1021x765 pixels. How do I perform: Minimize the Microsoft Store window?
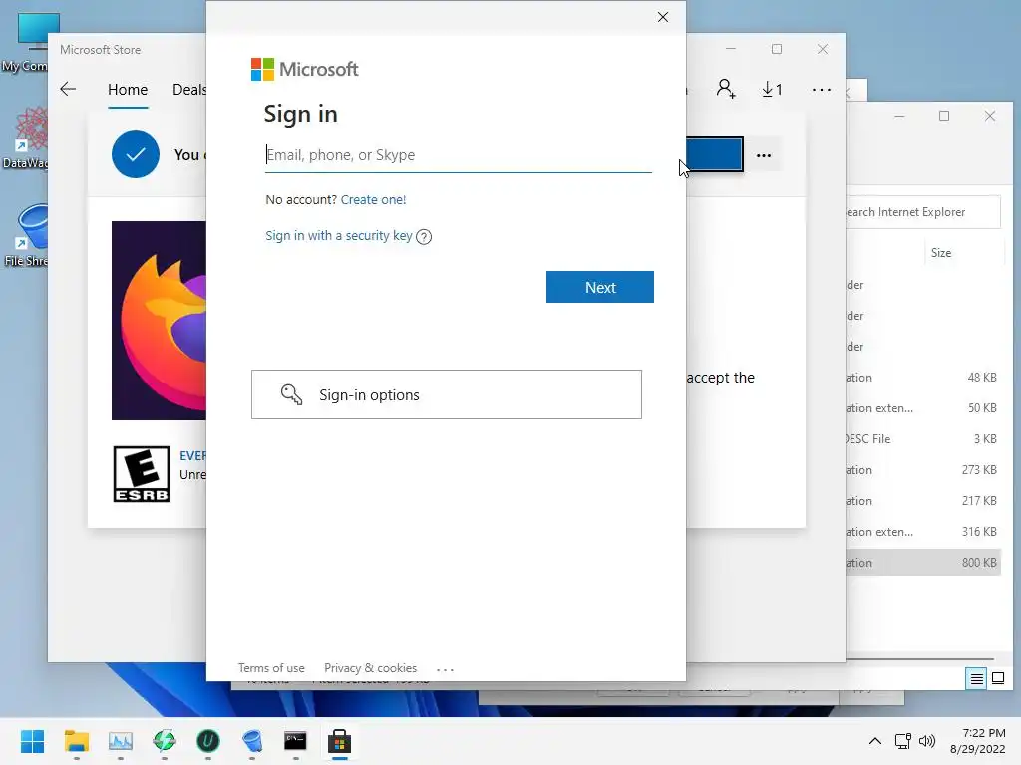point(731,49)
